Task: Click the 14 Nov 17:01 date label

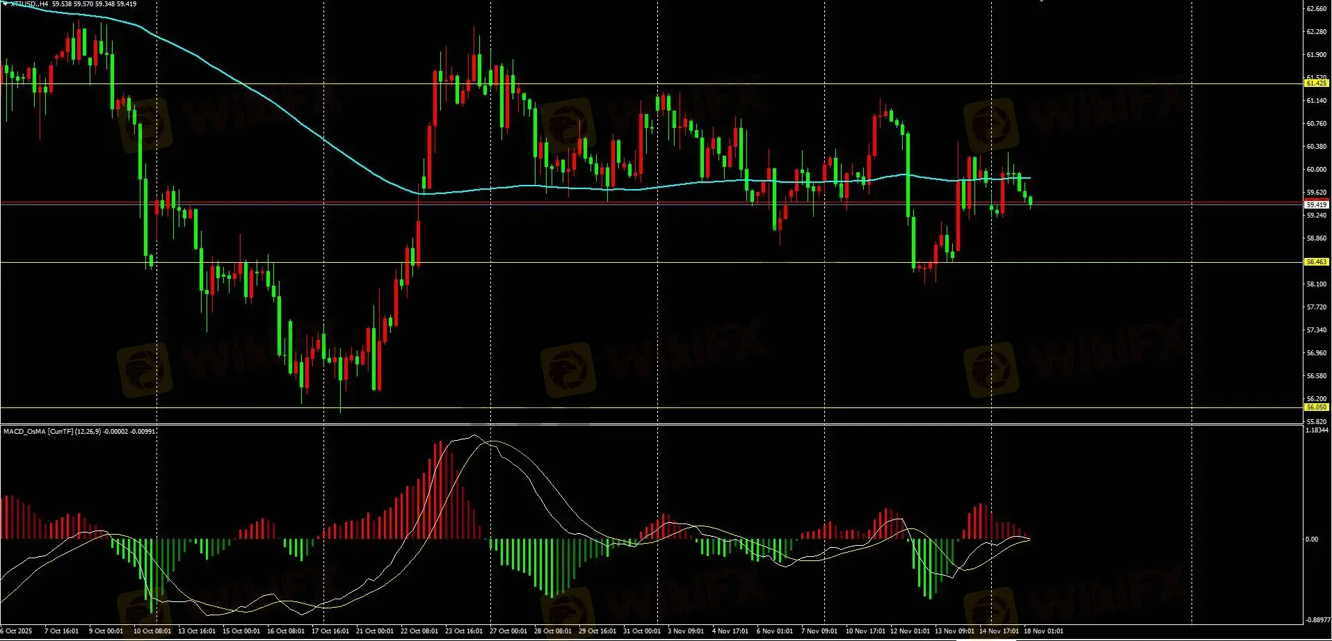Action: click(x=999, y=631)
